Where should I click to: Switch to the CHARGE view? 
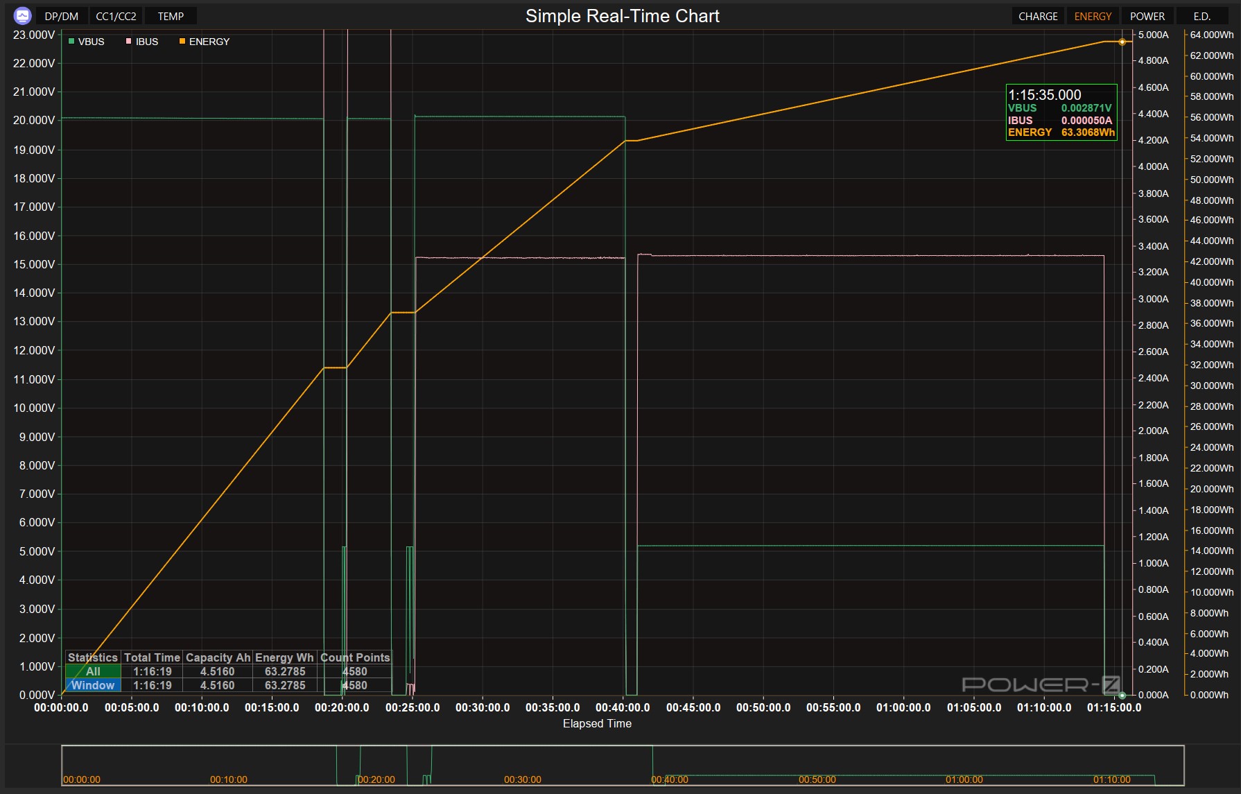pos(1038,16)
